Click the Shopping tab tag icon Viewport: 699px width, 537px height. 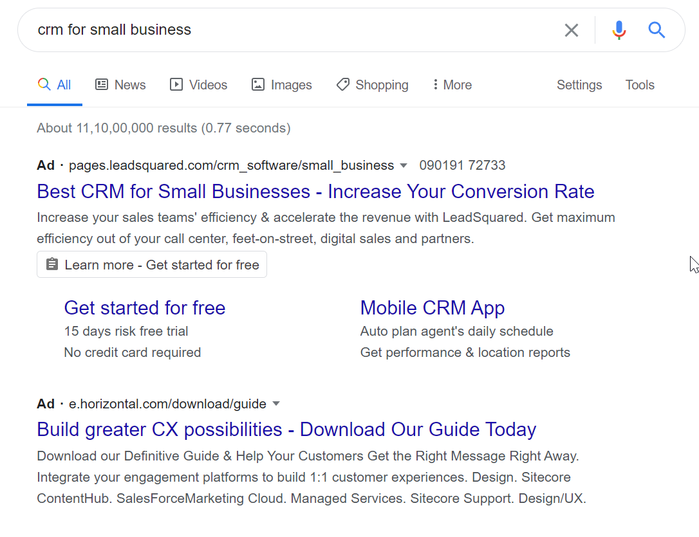pos(343,85)
